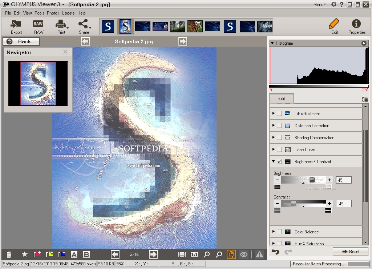Open histogram options round arrow
The height and width of the screenshot is (269, 372).
click(364, 43)
